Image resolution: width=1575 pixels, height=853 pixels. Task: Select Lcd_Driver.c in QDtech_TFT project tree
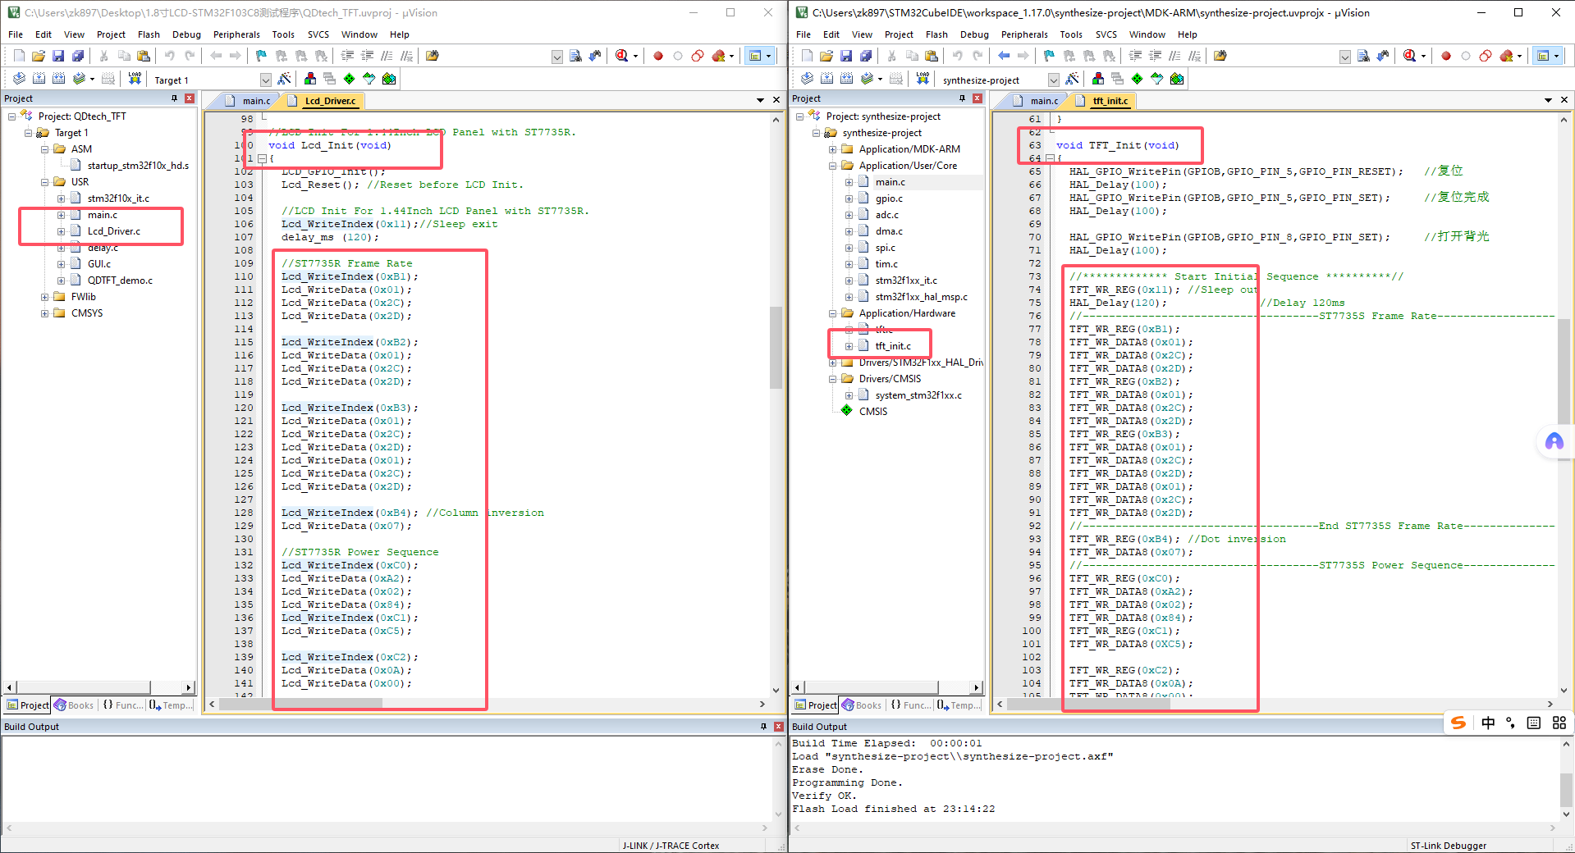coord(114,231)
